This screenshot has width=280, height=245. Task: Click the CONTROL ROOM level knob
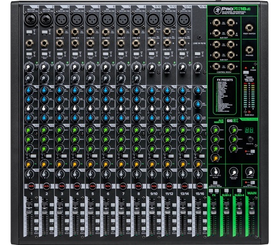(233, 172)
